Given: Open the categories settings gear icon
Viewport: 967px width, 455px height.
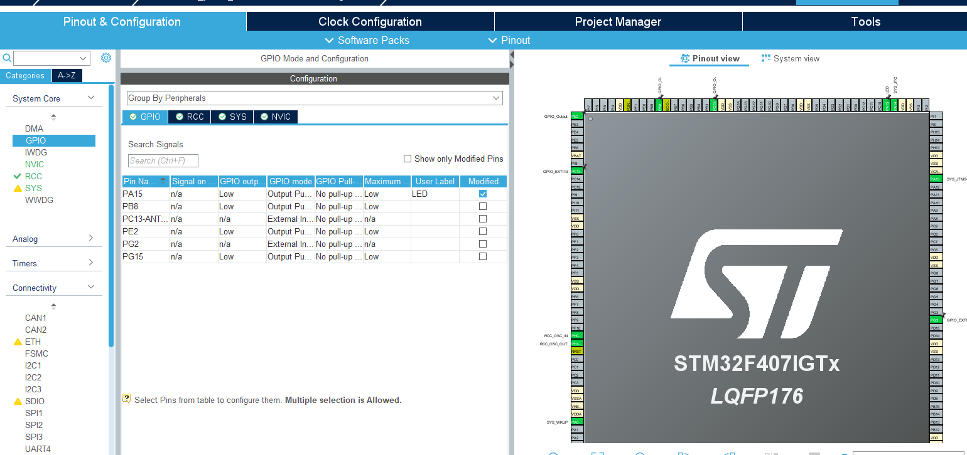Looking at the screenshot, I should pos(106,58).
